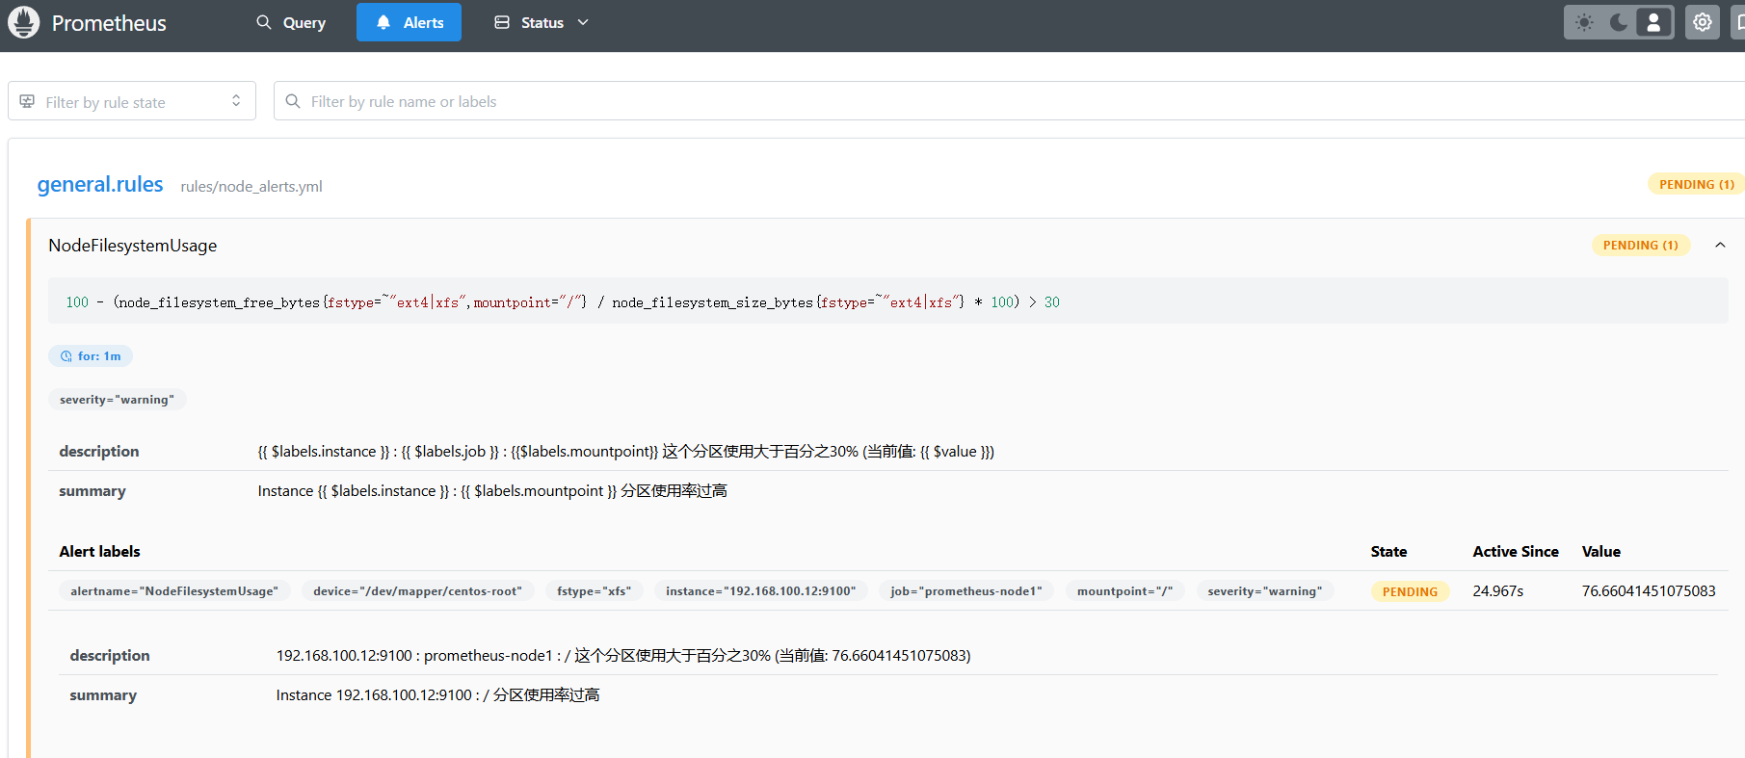Open settings with the gear icon

coord(1703,22)
